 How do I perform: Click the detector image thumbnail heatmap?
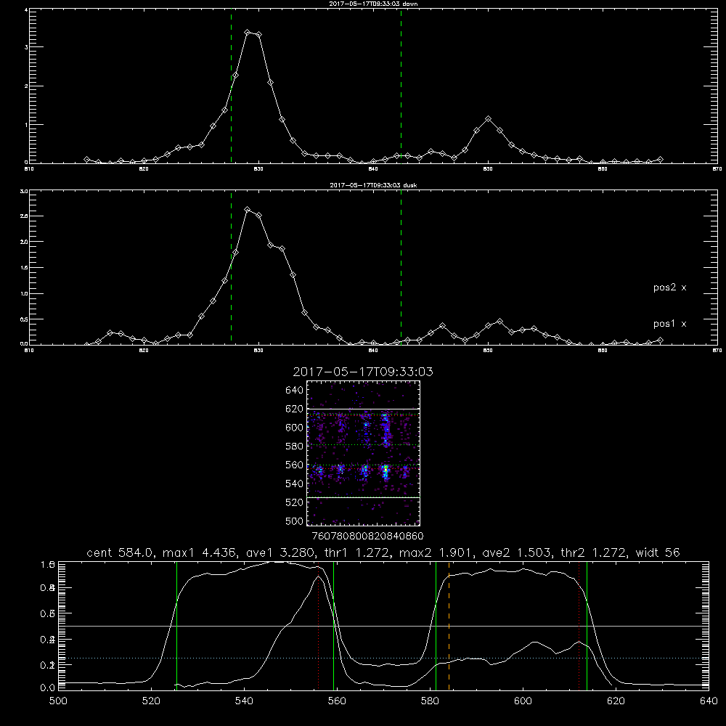click(x=363, y=453)
